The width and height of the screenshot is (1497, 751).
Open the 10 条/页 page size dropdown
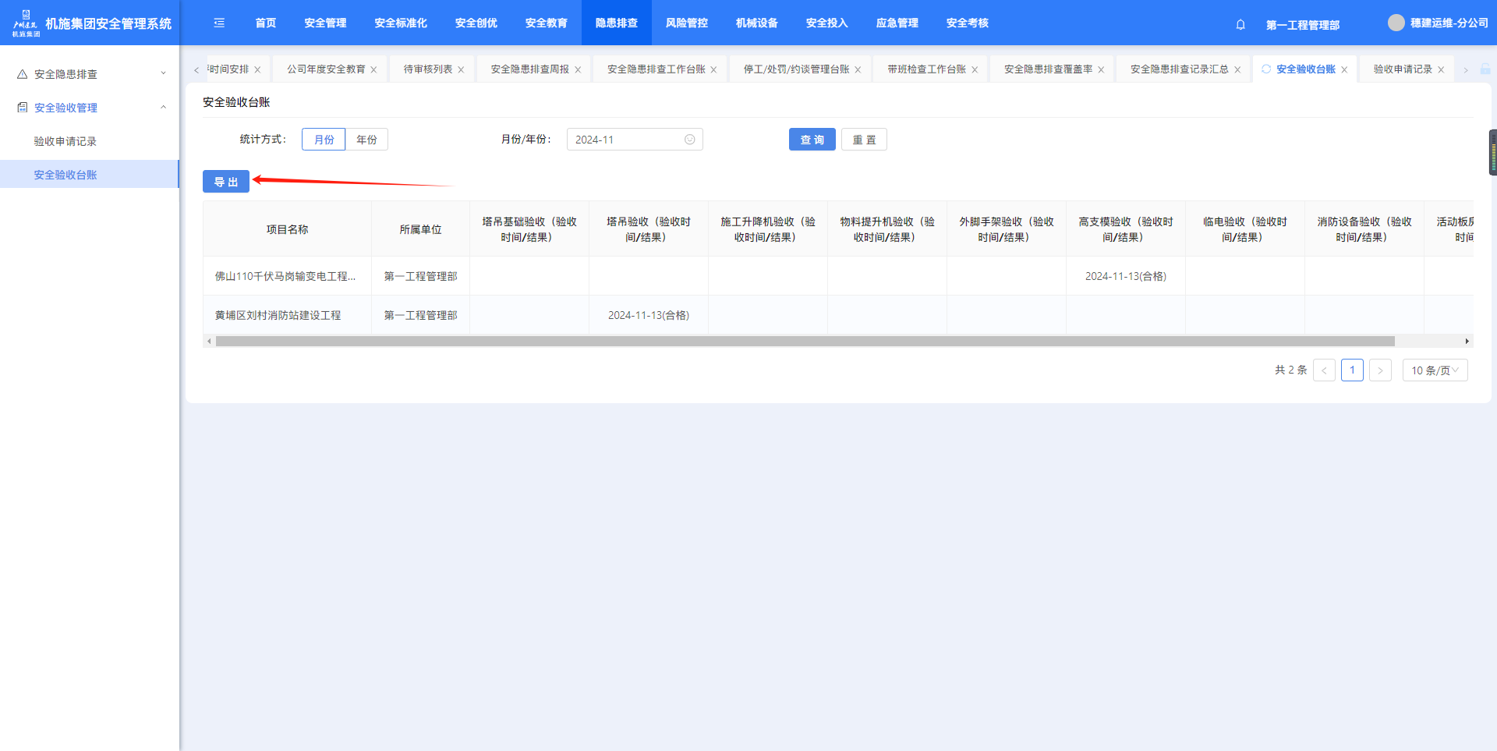coord(1435,370)
